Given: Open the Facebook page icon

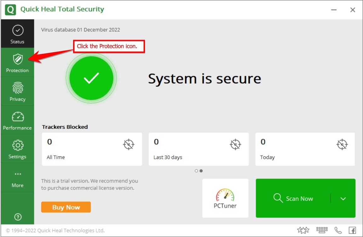Looking at the screenshot, I should [352, 230].
